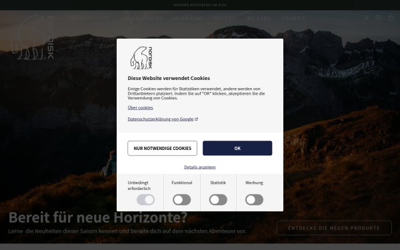Click the Nordisk polar bear logo in header
Viewport: 400px width, 250px height.
(32, 37)
